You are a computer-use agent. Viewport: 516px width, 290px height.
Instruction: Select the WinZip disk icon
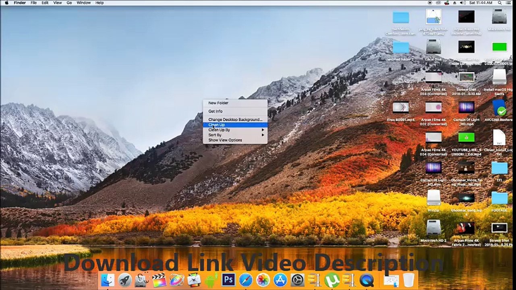(x=433, y=197)
